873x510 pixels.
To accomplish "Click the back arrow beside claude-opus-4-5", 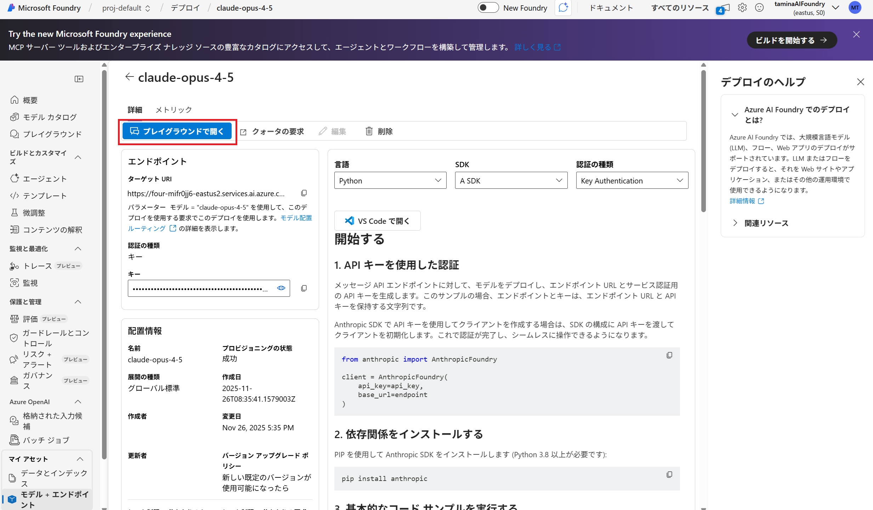I will pos(129,77).
